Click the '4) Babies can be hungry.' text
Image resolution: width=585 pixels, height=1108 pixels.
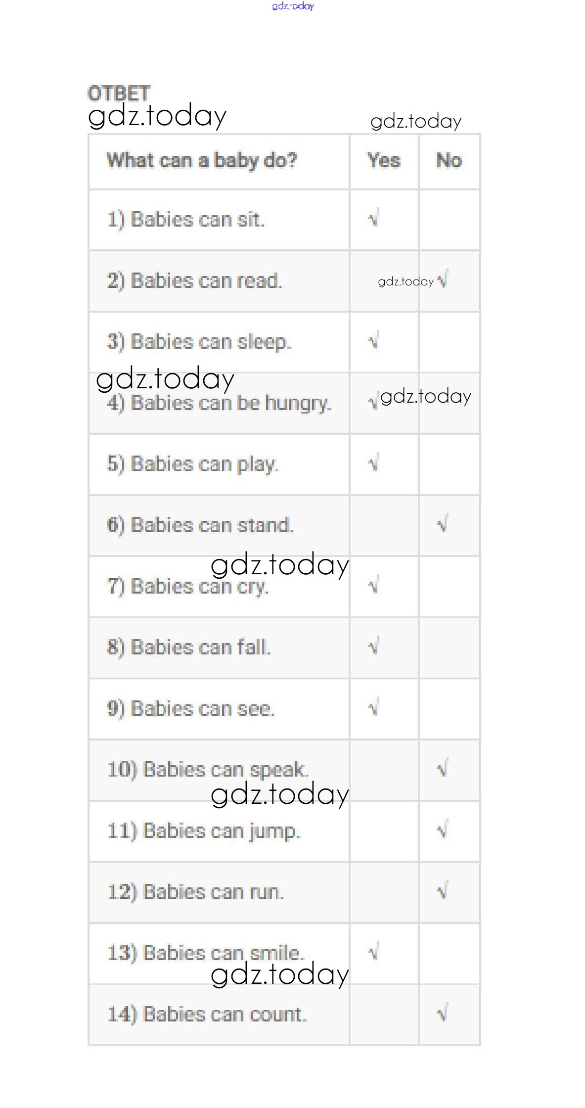(219, 403)
